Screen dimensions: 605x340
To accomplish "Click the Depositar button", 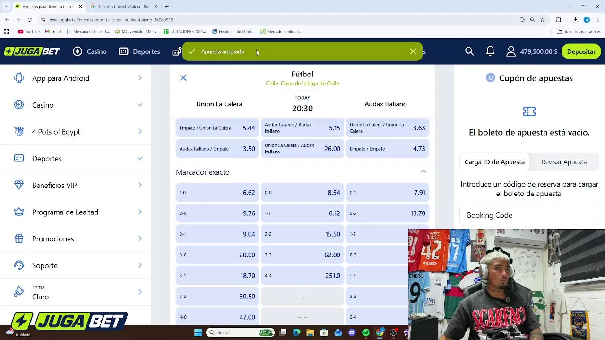I will point(581,51).
